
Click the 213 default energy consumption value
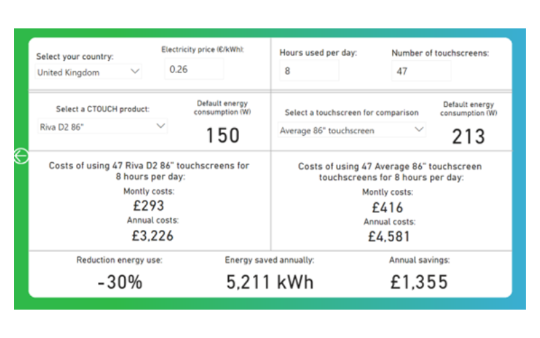[468, 137]
